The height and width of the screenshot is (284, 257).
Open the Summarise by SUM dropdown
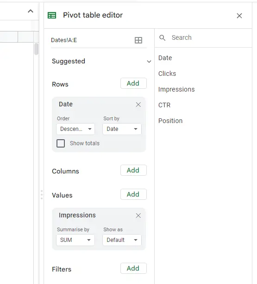75,240
